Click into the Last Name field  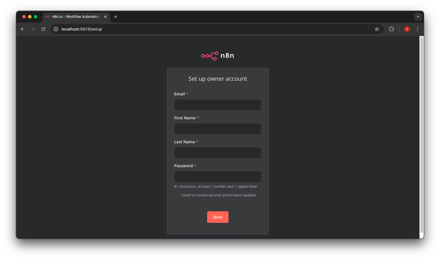[218, 153]
